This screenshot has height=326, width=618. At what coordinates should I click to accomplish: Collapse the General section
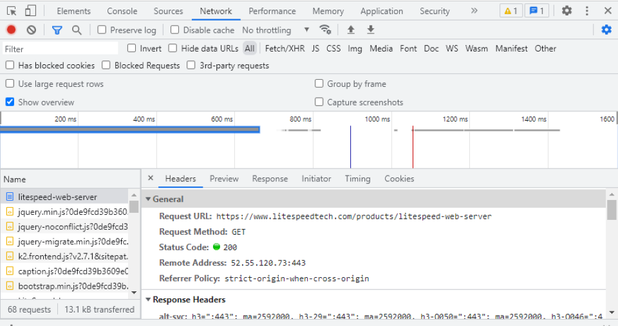coord(149,199)
